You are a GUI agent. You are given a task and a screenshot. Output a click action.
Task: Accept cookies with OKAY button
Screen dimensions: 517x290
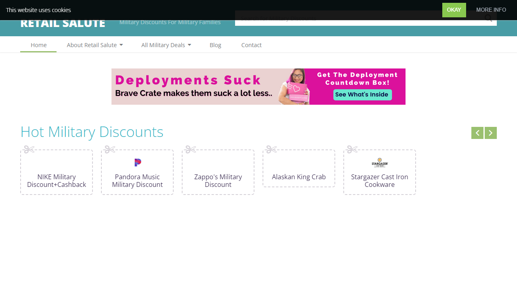pos(454,10)
